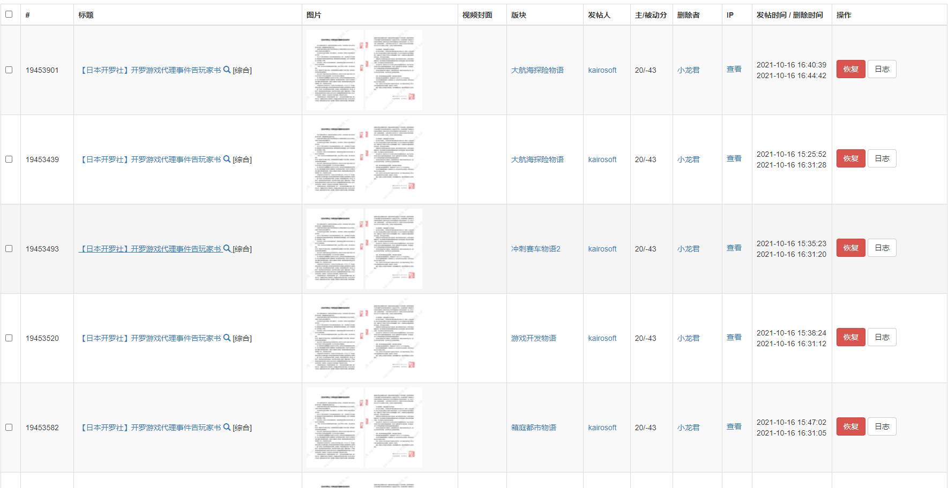Check the checkbox for post 19453493

point(9,248)
